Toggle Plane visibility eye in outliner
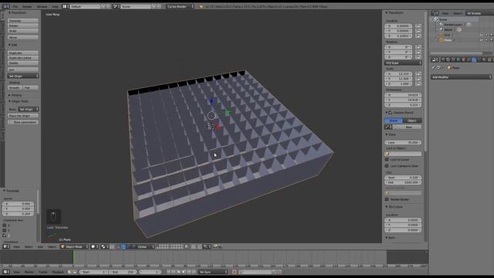The height and width of the screenshot is (278, 494). 481,40
